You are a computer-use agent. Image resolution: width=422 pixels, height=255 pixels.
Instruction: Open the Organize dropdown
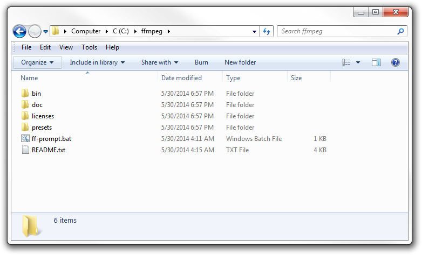pos(37,62)
